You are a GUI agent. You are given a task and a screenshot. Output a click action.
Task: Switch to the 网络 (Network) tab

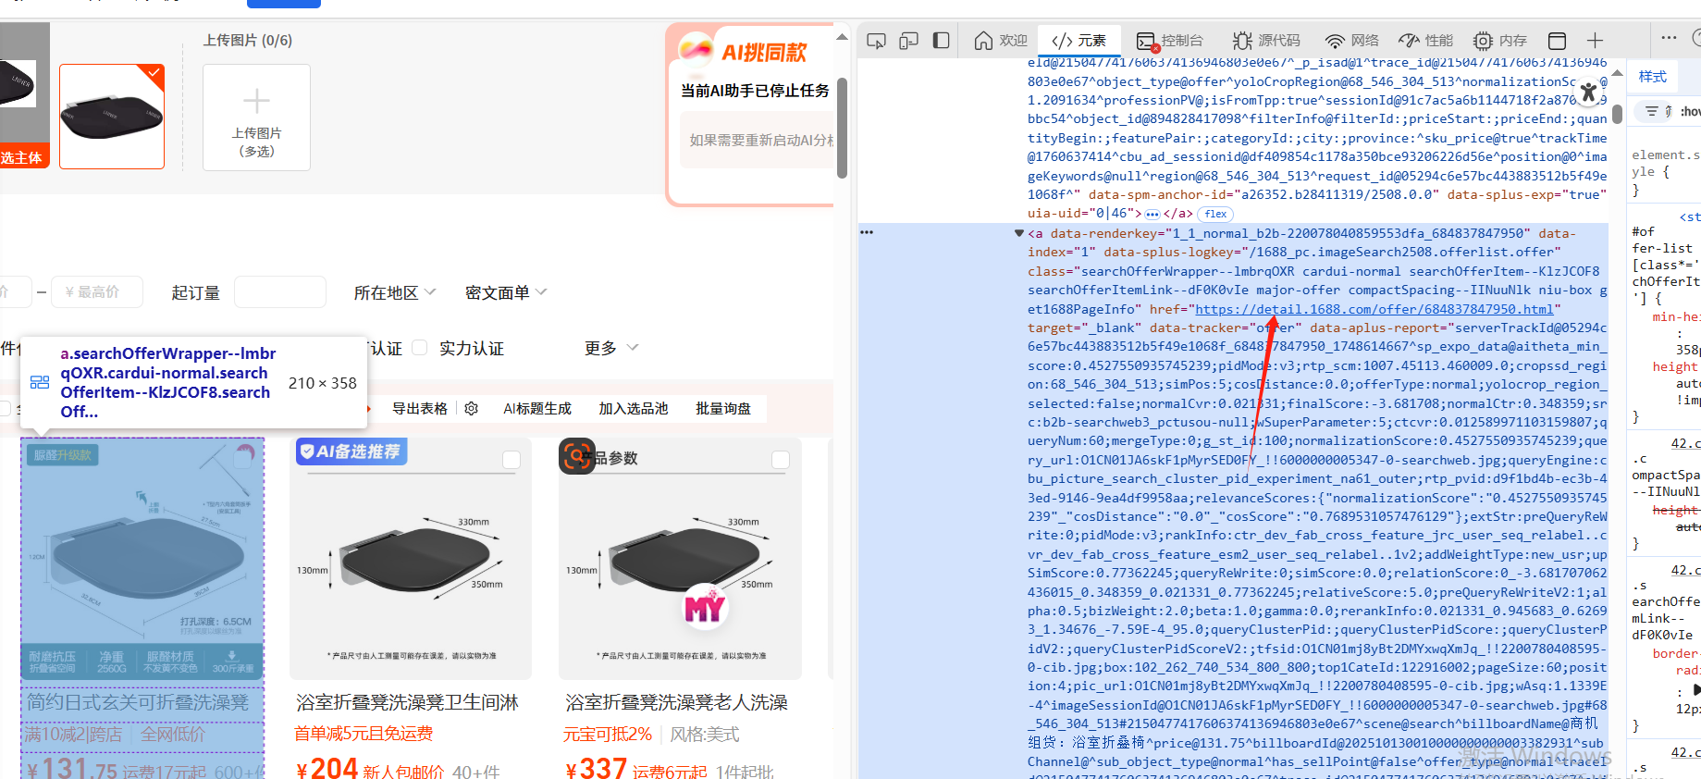[1351, 41]
